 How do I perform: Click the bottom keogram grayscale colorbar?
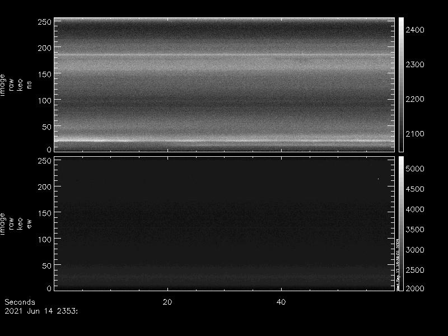coord(401,224)
